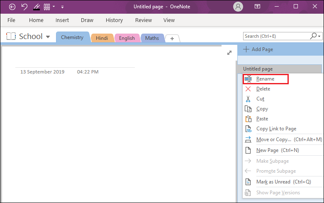Open the Home ribbon tab
This screenshot has width=324, height=203.
[x=36, y=20]
